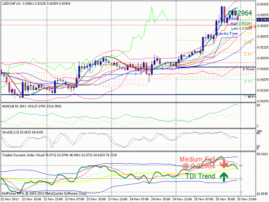Click the yellow '3.0' value label
269x202 pixels.
click(x=250, y=34)
